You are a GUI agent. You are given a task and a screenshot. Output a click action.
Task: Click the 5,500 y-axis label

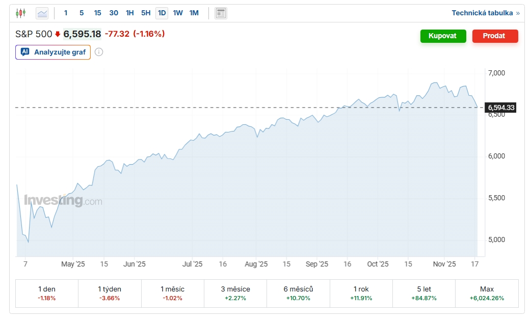pyautogui.click(x=496, y=198)
